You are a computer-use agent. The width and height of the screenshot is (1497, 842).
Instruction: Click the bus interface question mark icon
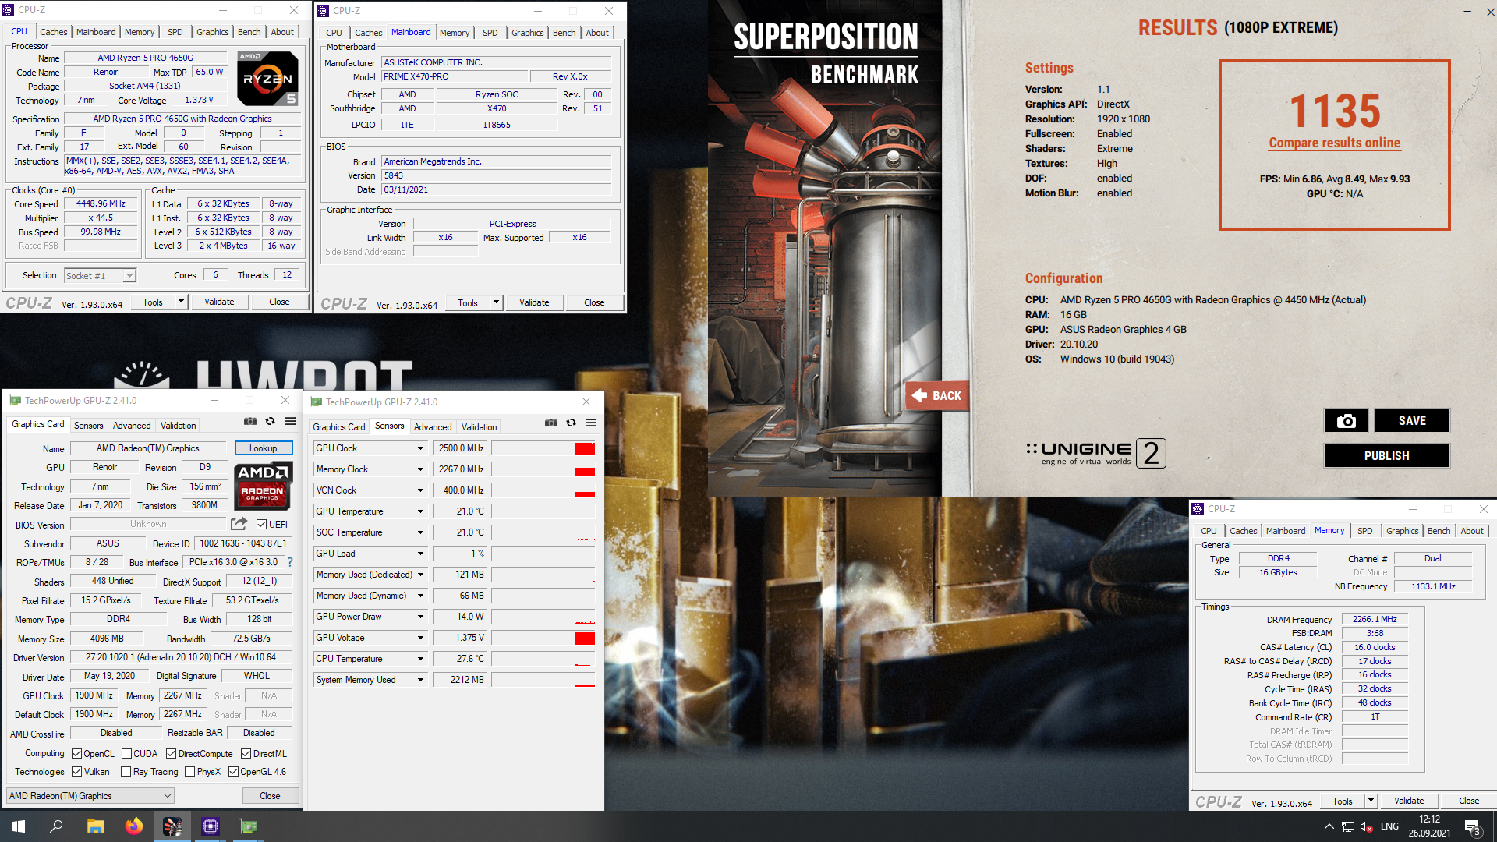(290, 562)
